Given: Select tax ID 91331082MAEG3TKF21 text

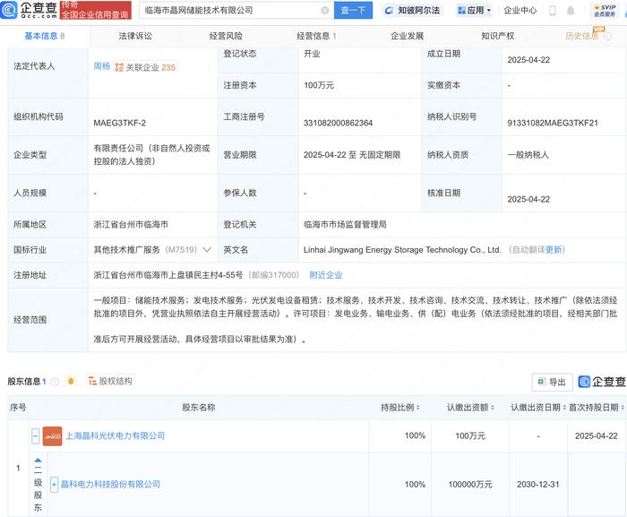Looking at the screenshot, I should coord(553,123).
